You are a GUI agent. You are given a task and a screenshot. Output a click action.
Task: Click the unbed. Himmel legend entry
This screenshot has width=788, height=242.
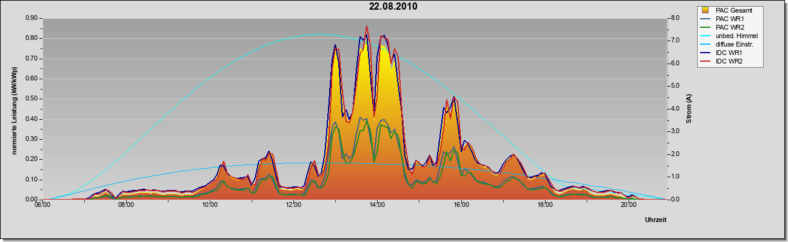click(729, 36)
